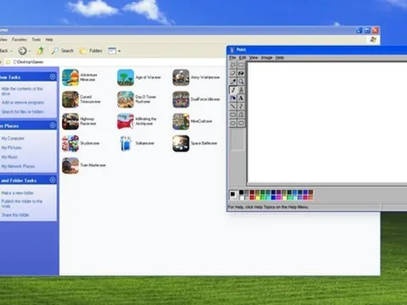Select the Polygon shape tool in Paint
This screenshot has width=407, height=305.
point(241,114)
